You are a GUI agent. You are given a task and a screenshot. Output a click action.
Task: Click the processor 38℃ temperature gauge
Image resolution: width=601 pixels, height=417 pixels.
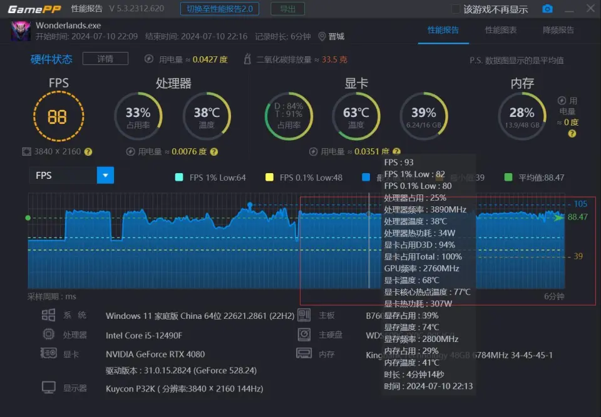[207, 116]
